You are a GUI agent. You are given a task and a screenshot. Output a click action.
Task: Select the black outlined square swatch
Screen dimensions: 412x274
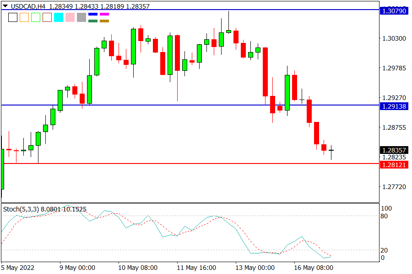(13, 17)
